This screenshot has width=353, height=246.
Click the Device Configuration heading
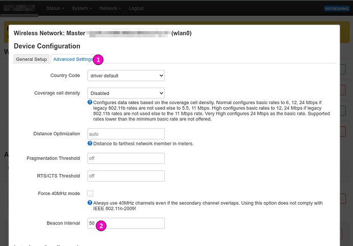click(x=47, y=46)
